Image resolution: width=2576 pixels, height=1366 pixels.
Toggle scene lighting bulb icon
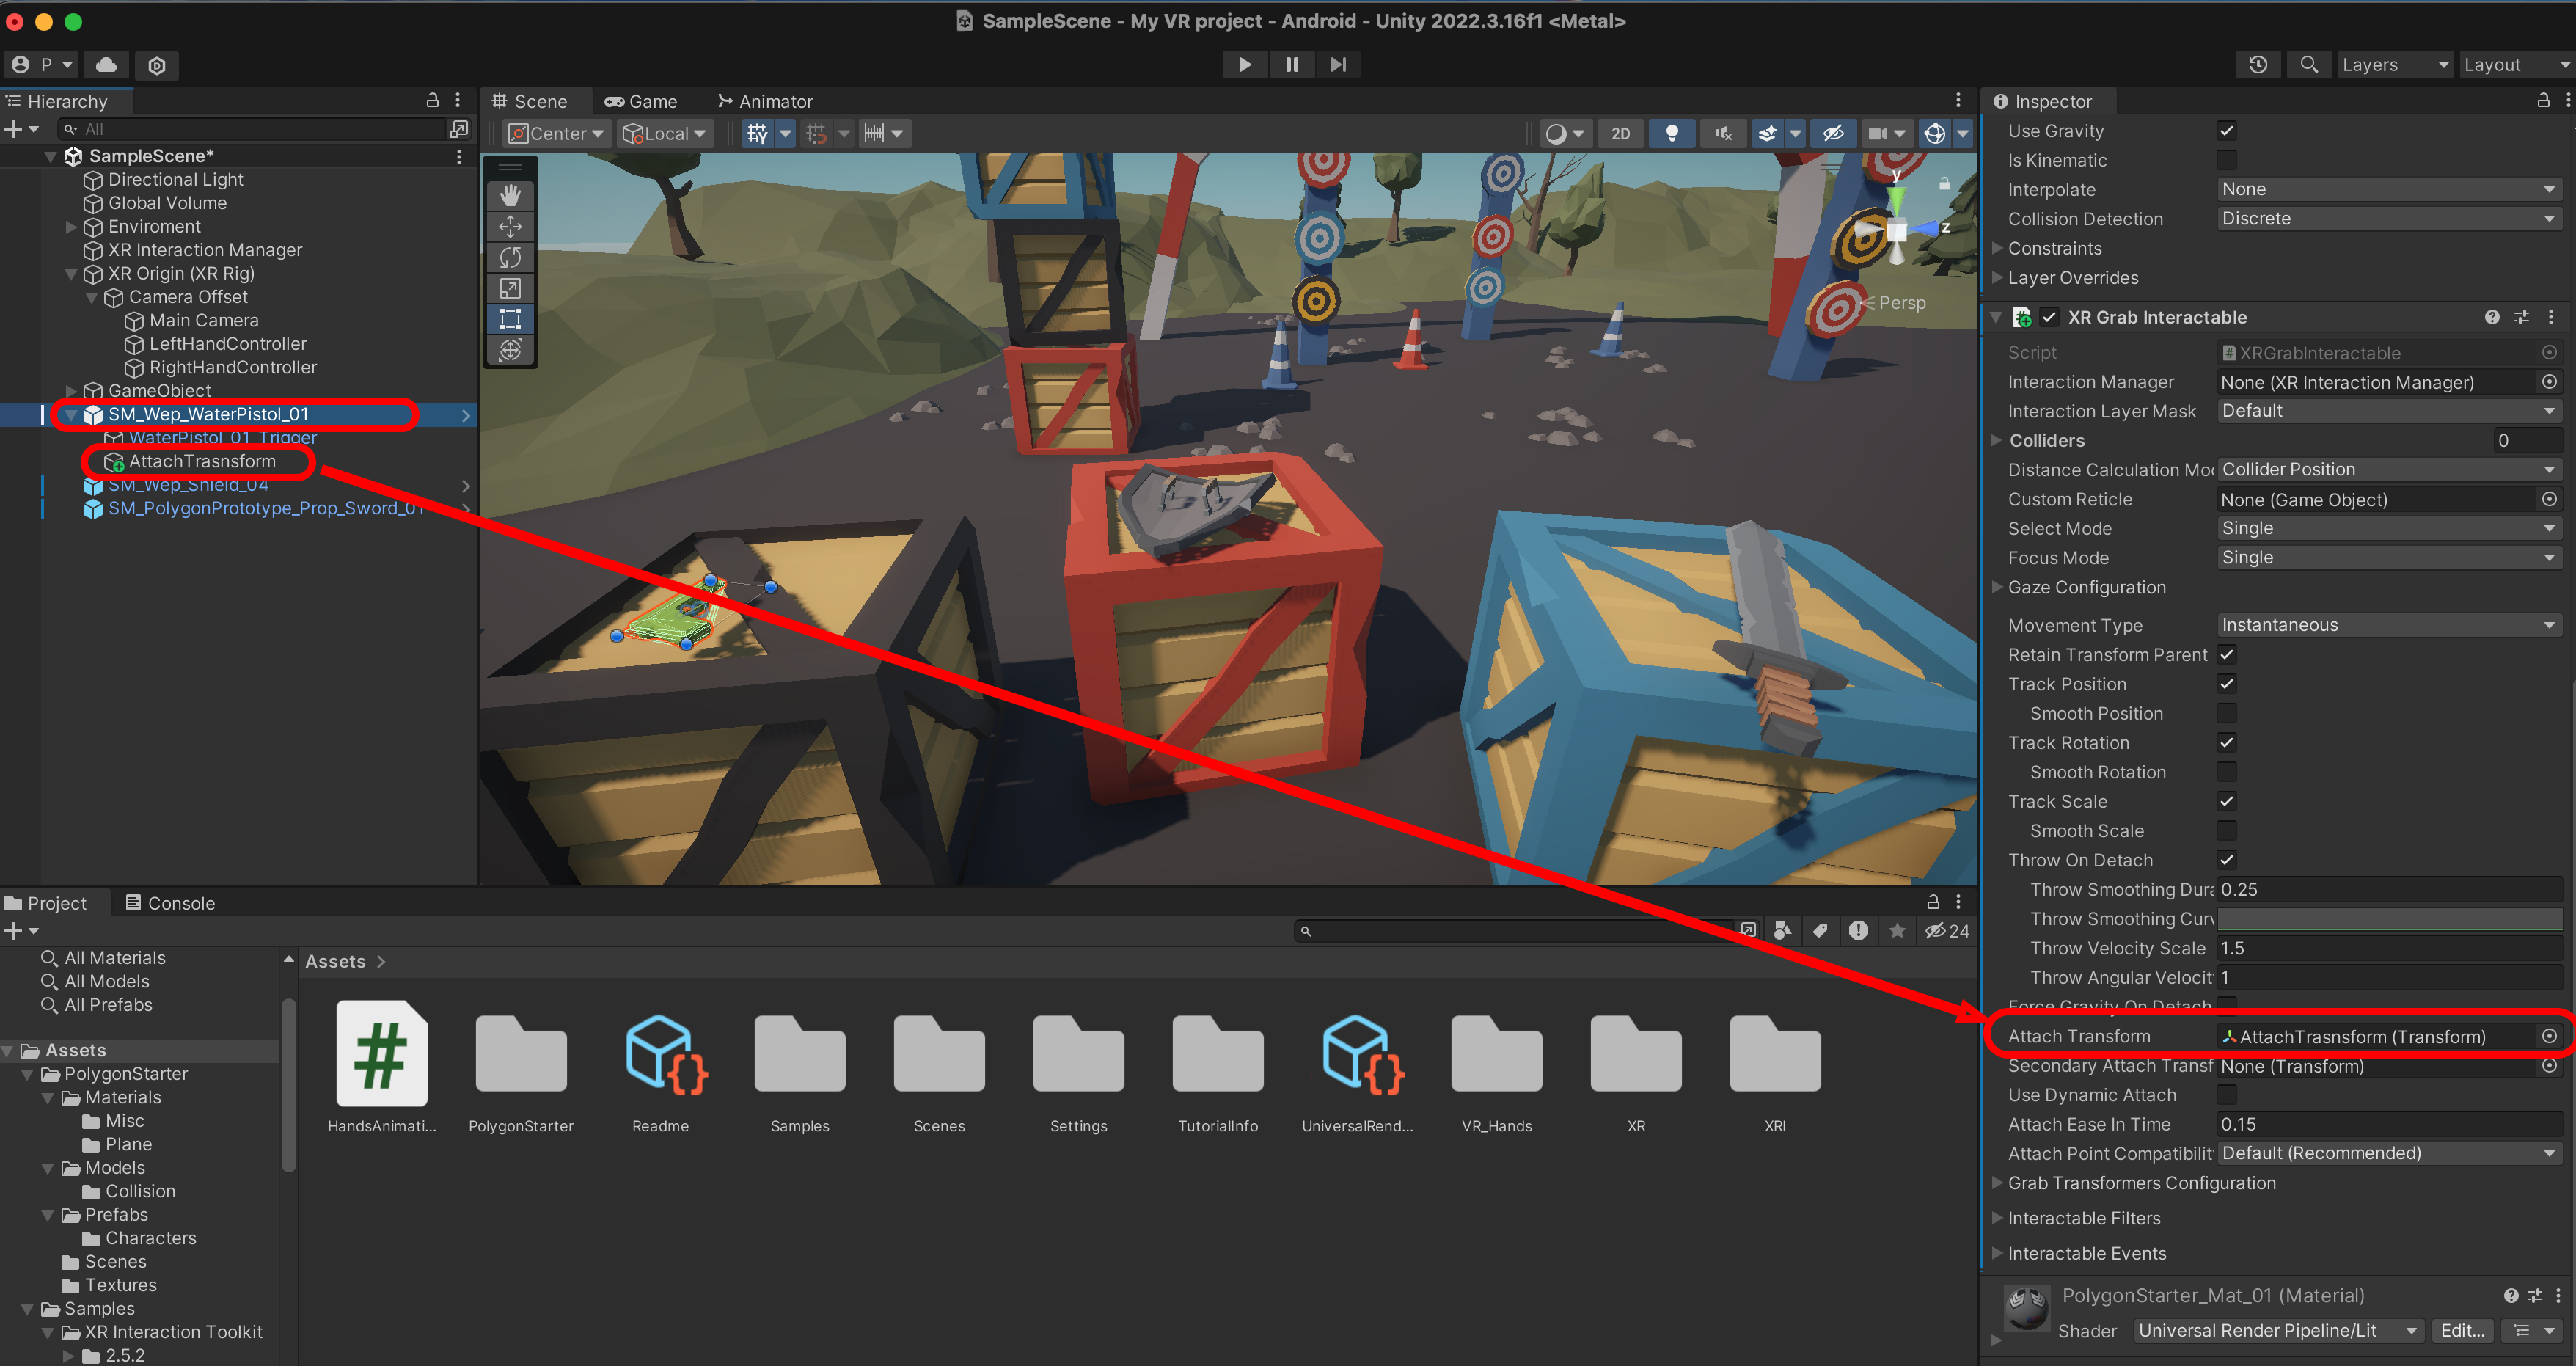coord(1671,133)
